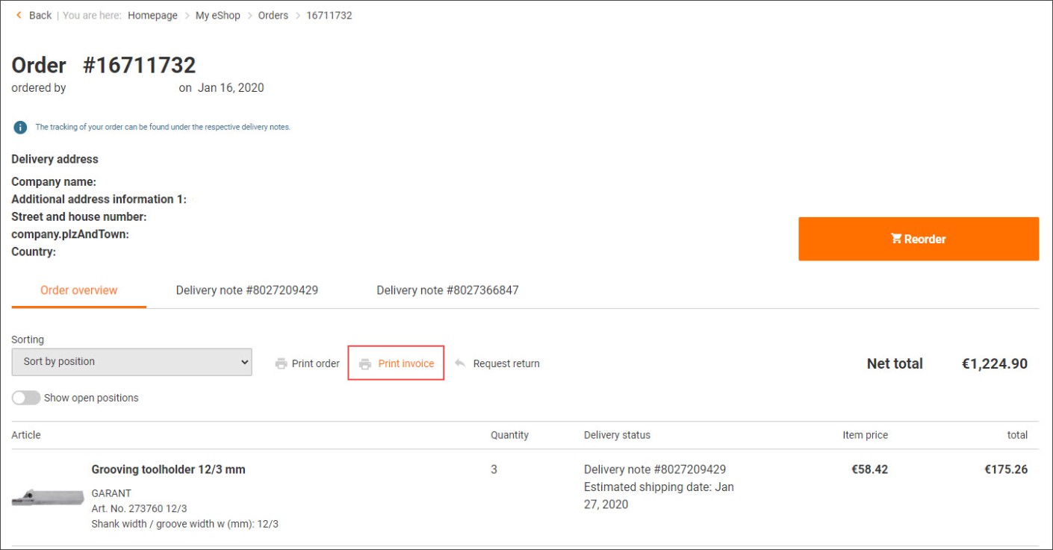Toggle the Show open positions switch
This screenshot has height=550, width=1053.
pyautogui.click(x=26, y=398)
